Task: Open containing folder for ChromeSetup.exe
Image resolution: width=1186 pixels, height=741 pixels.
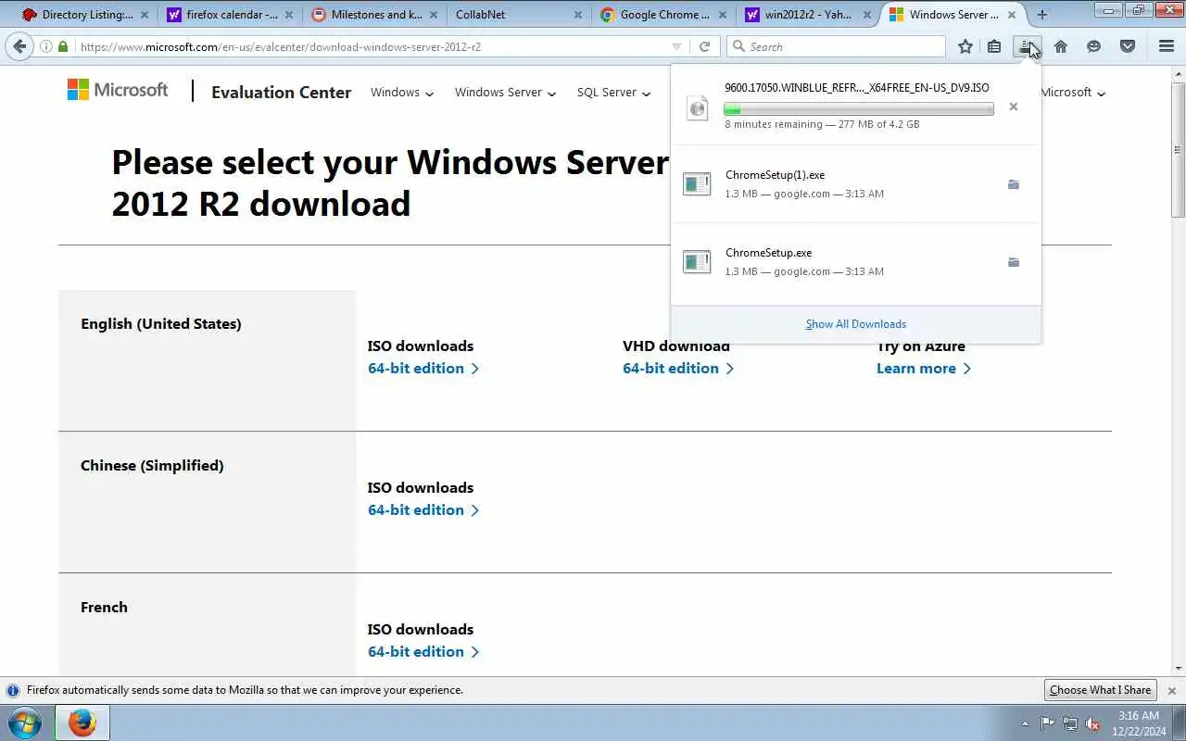Action: click(x=1014, y=262)
